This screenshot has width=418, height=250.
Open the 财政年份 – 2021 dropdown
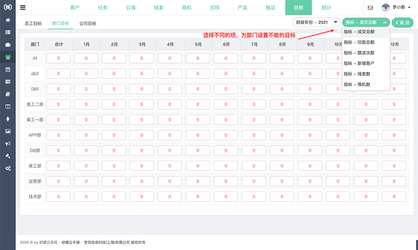coord(316,22)
